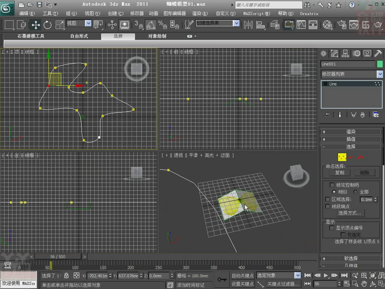
Task: Click the 粘贴 button
Action: (365, 173)
